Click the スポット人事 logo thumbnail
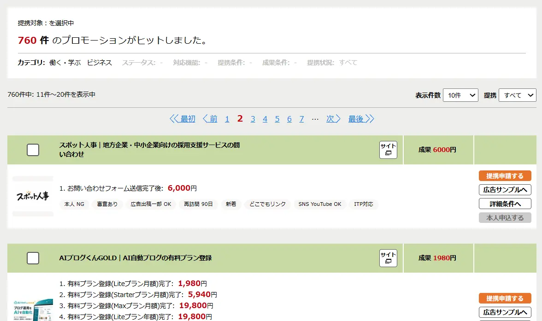Image resolution: width=542 pixels, height=321 pixels. tap(33, 196)
